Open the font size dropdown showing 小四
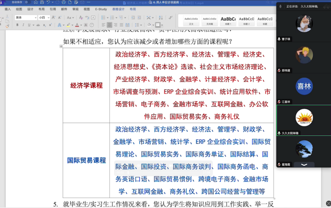Image resolution: width=331 pixels, height=208 pixels. (43, 18)
